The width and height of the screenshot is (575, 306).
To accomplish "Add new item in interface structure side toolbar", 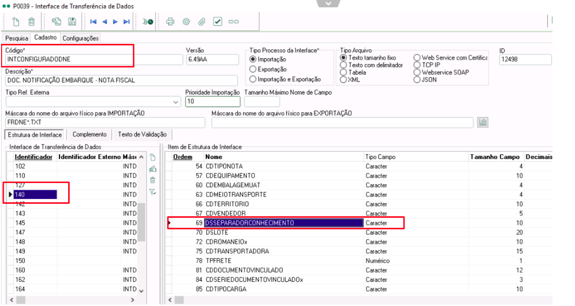I will pyautogui.click(x=152, y=157).
